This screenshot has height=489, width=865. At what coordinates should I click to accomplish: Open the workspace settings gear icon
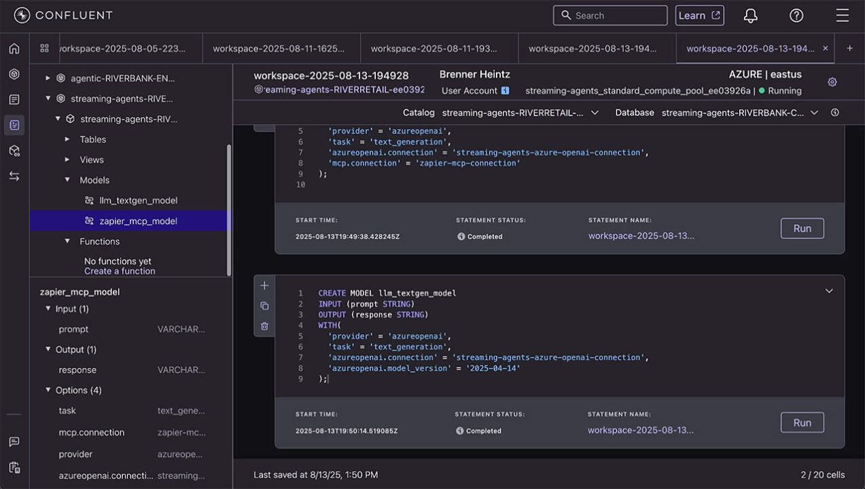[x=832, y=81]
